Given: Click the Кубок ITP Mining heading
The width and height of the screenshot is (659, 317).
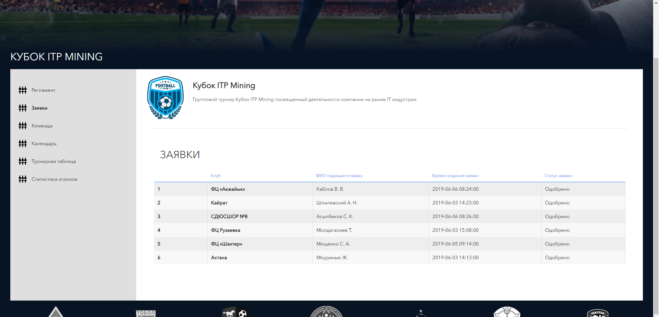Looking at the screenshot, I should point(224,86).
